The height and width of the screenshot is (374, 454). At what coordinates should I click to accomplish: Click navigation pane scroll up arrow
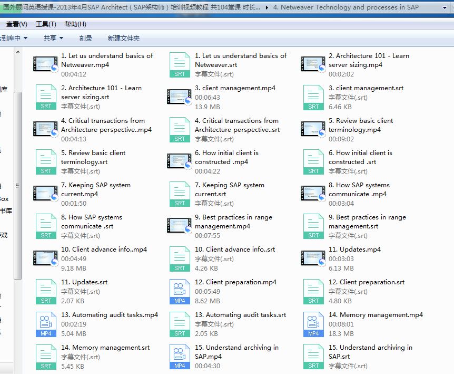18,52
